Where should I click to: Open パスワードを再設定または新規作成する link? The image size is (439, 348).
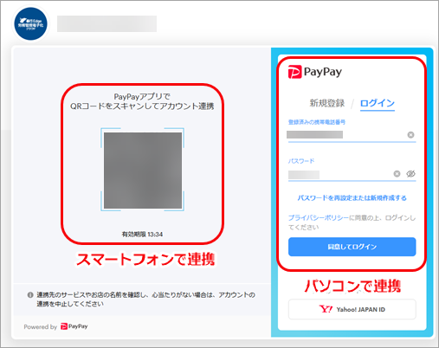(352, 198)
